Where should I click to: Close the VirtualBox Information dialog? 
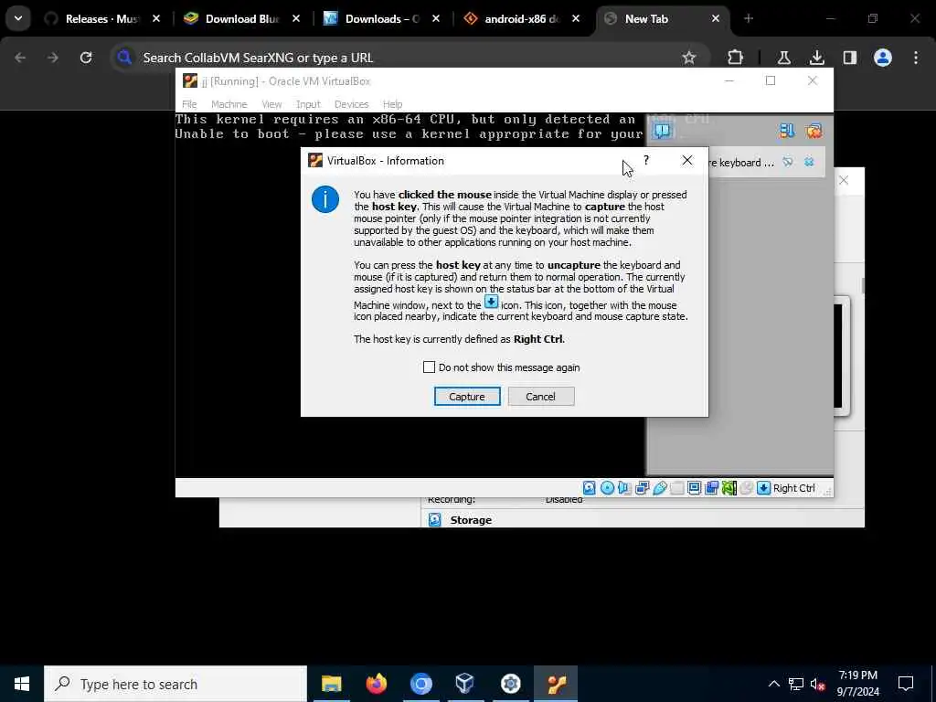[687, 160]
